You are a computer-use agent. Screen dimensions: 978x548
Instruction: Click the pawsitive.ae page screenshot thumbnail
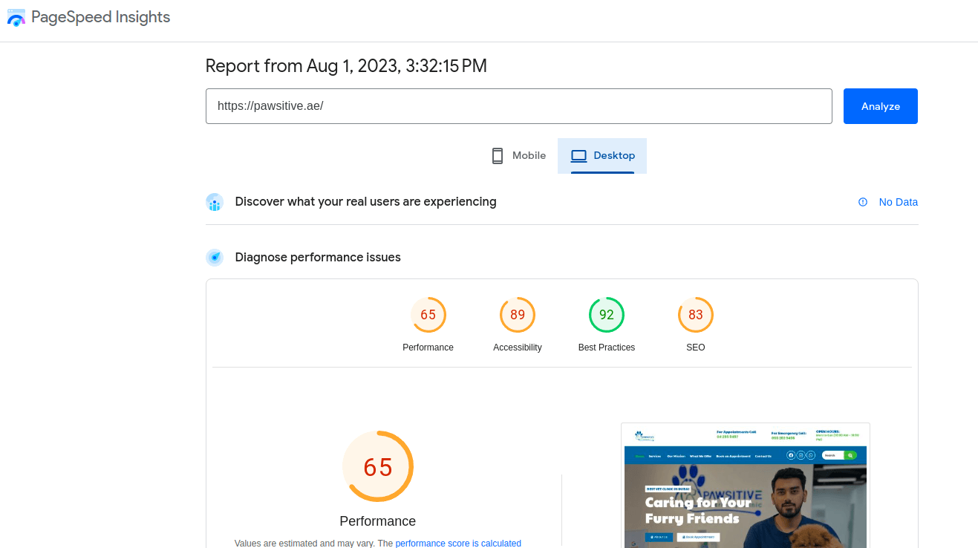tap(746, 486)
